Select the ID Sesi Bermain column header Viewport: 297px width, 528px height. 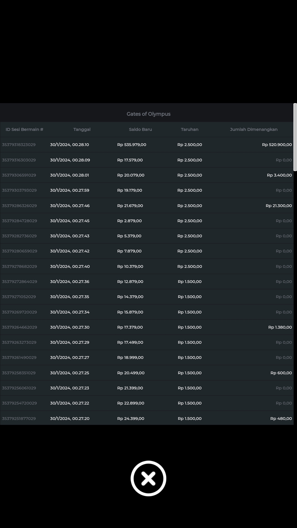click(24, 129)
